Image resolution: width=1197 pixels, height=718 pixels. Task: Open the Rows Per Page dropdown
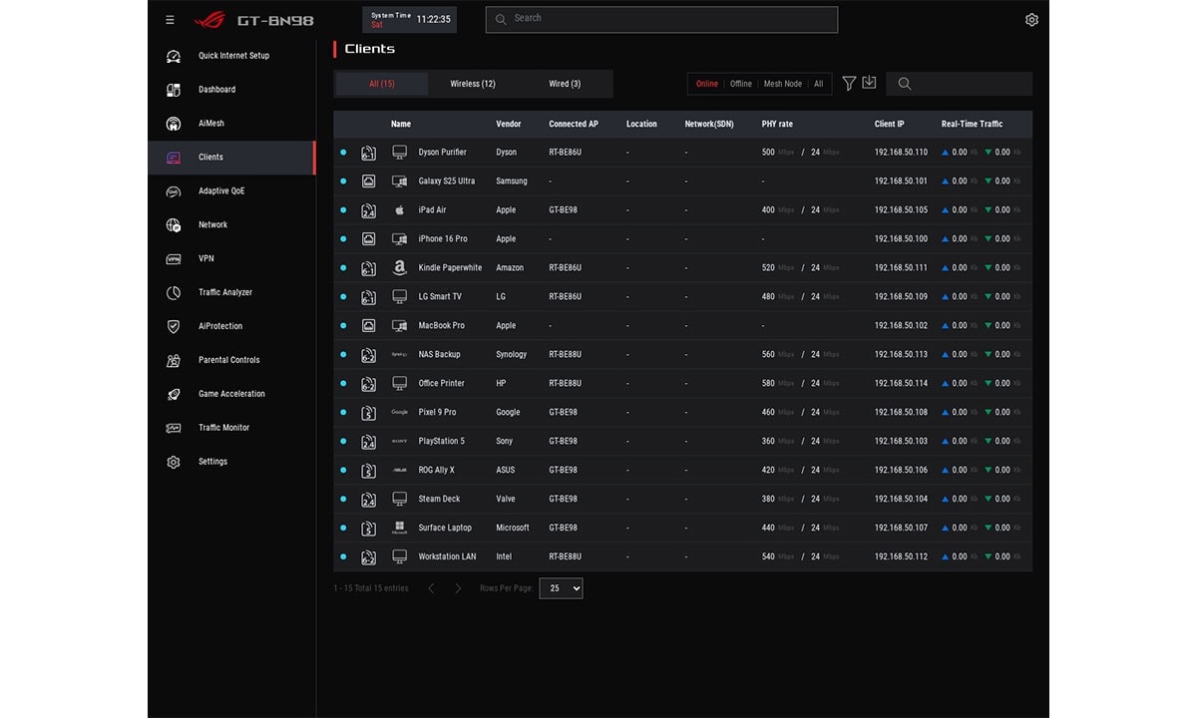point(561,588)
